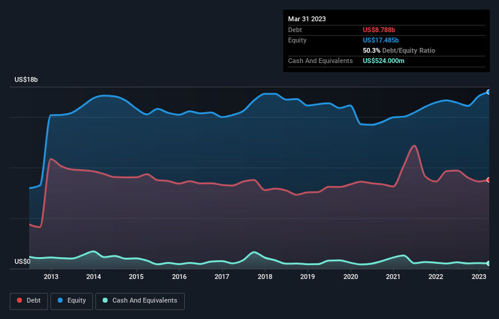Click the US$17.485b equity value

point(380,40)
